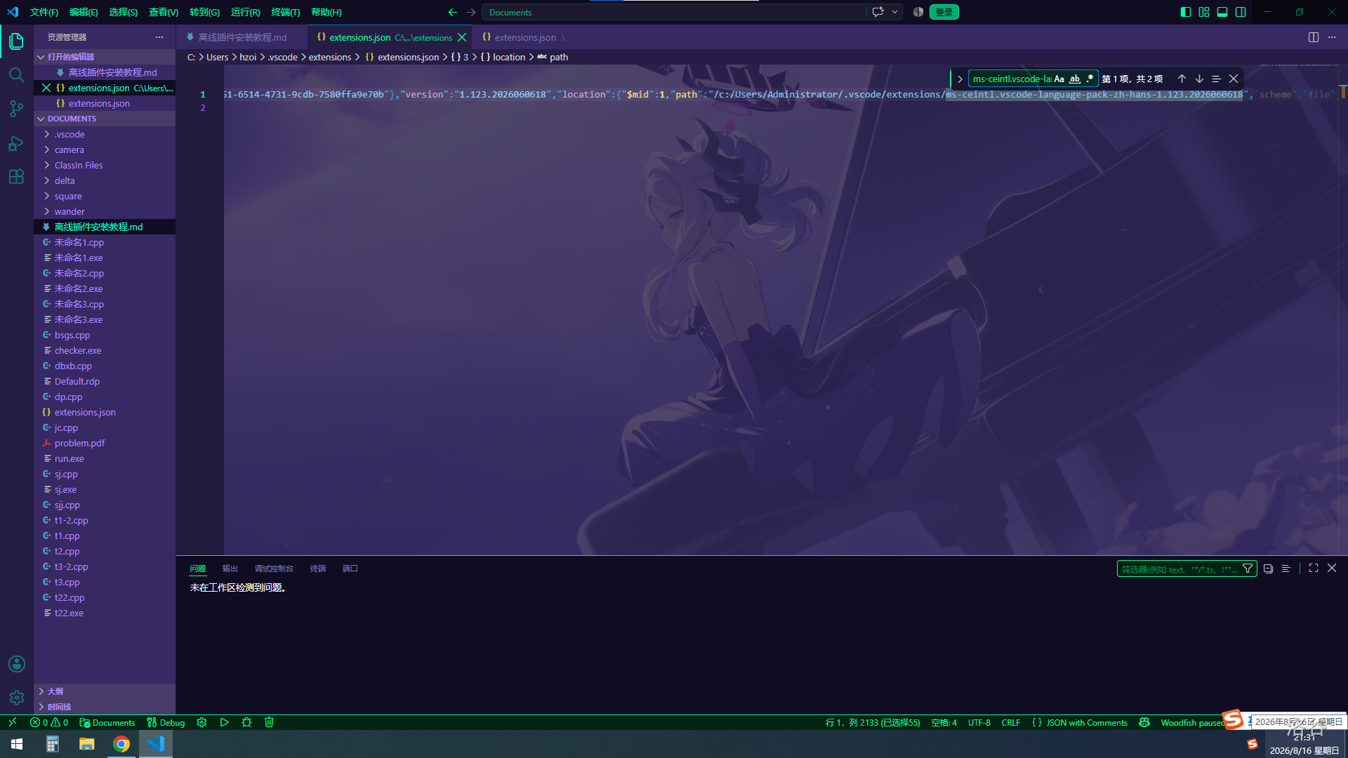Click CRLF end-of-line indicator
1348x758 pixels.
tap(1011, 722)
